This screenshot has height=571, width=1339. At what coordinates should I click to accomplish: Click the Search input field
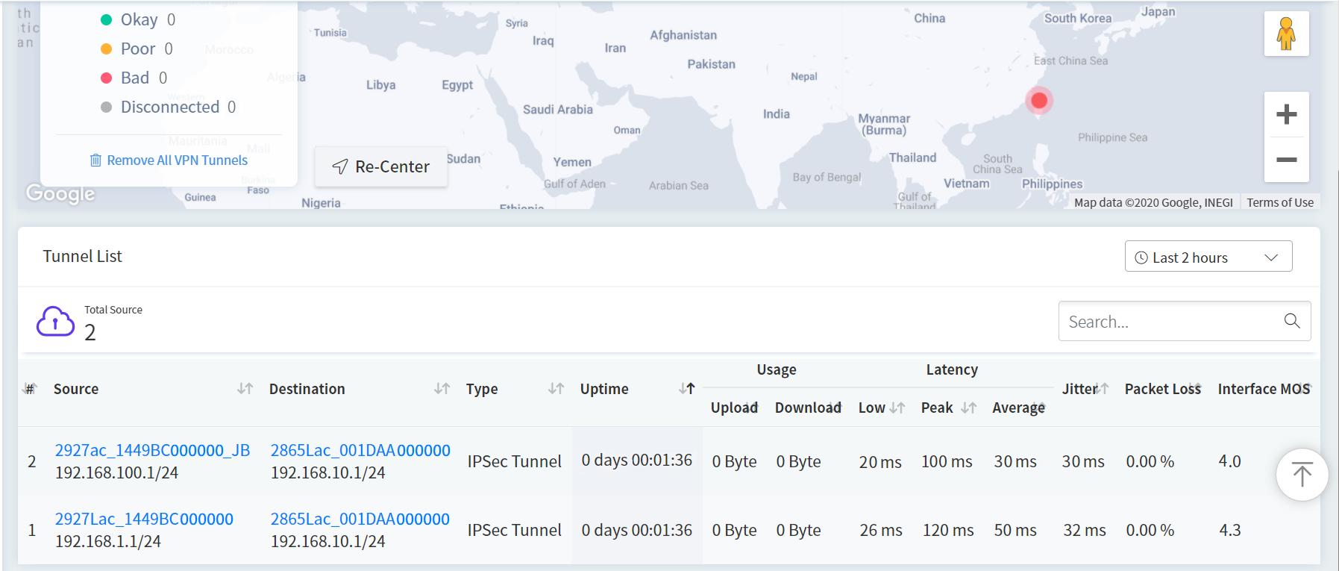point(1184,321)
